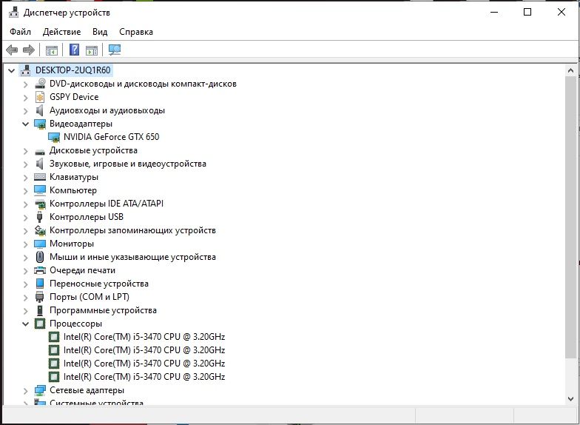Screen dimensions: 580x425
Task: Click the Forward arrow toolbar icon
Action: tap(28, 50)
